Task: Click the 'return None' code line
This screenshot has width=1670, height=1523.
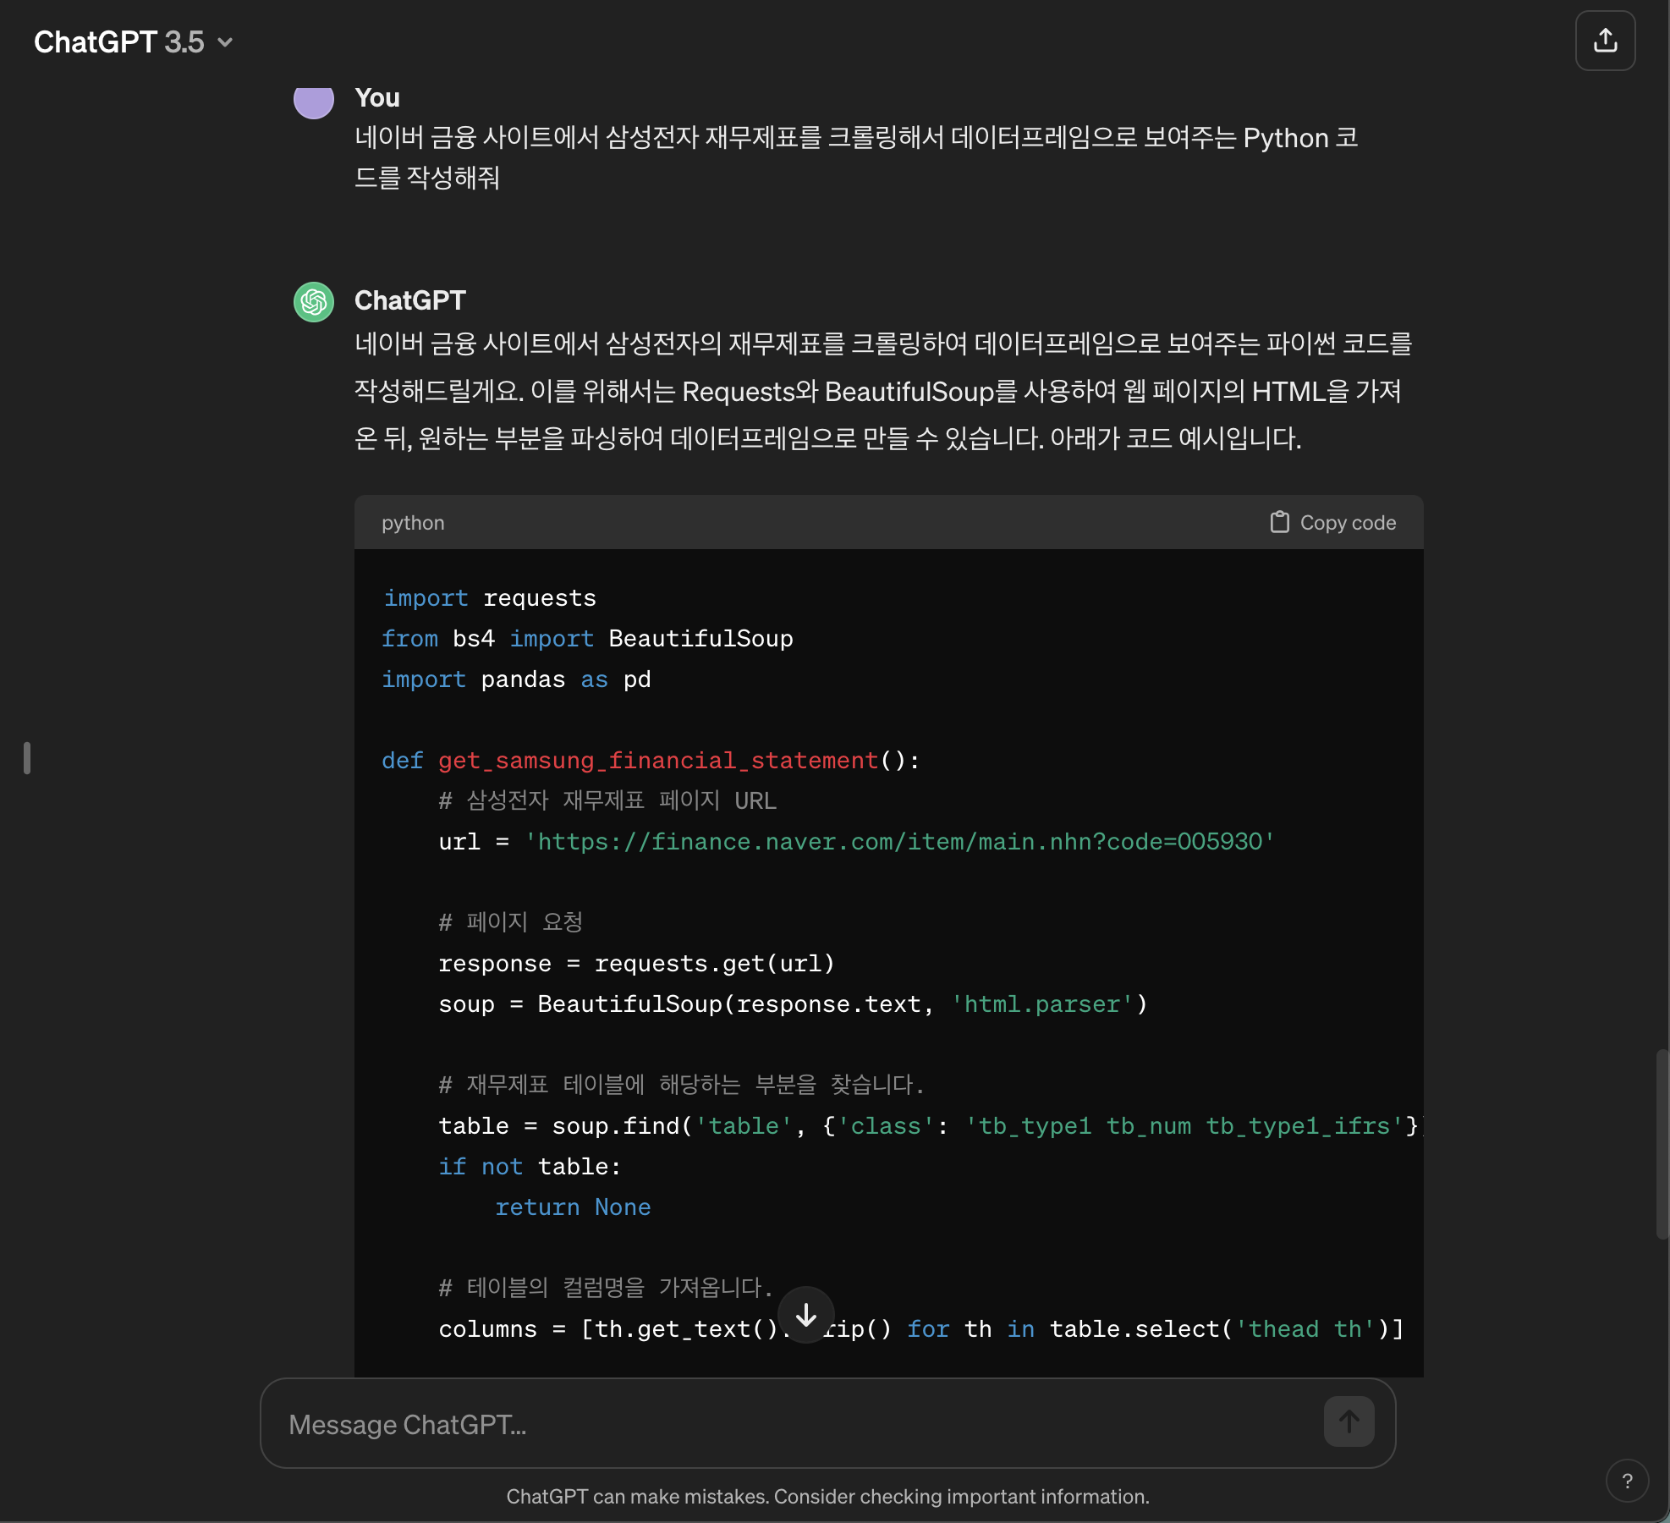Action: [x=573, y=1207]
